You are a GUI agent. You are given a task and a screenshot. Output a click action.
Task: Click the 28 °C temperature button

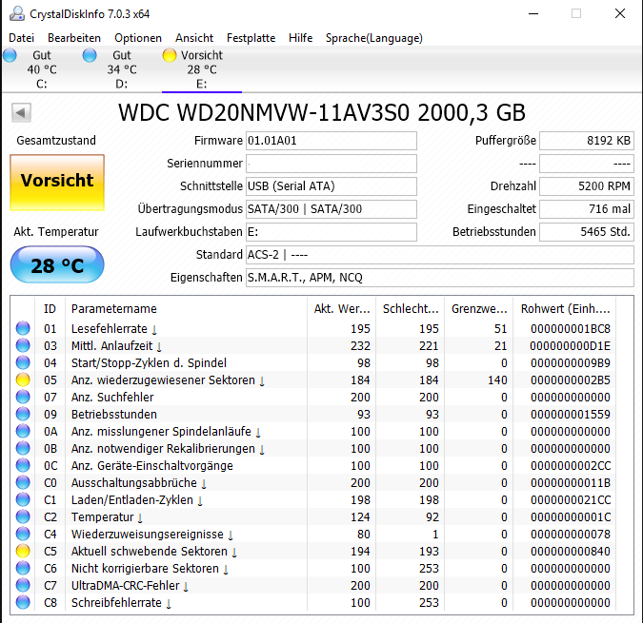pos(57,264)
